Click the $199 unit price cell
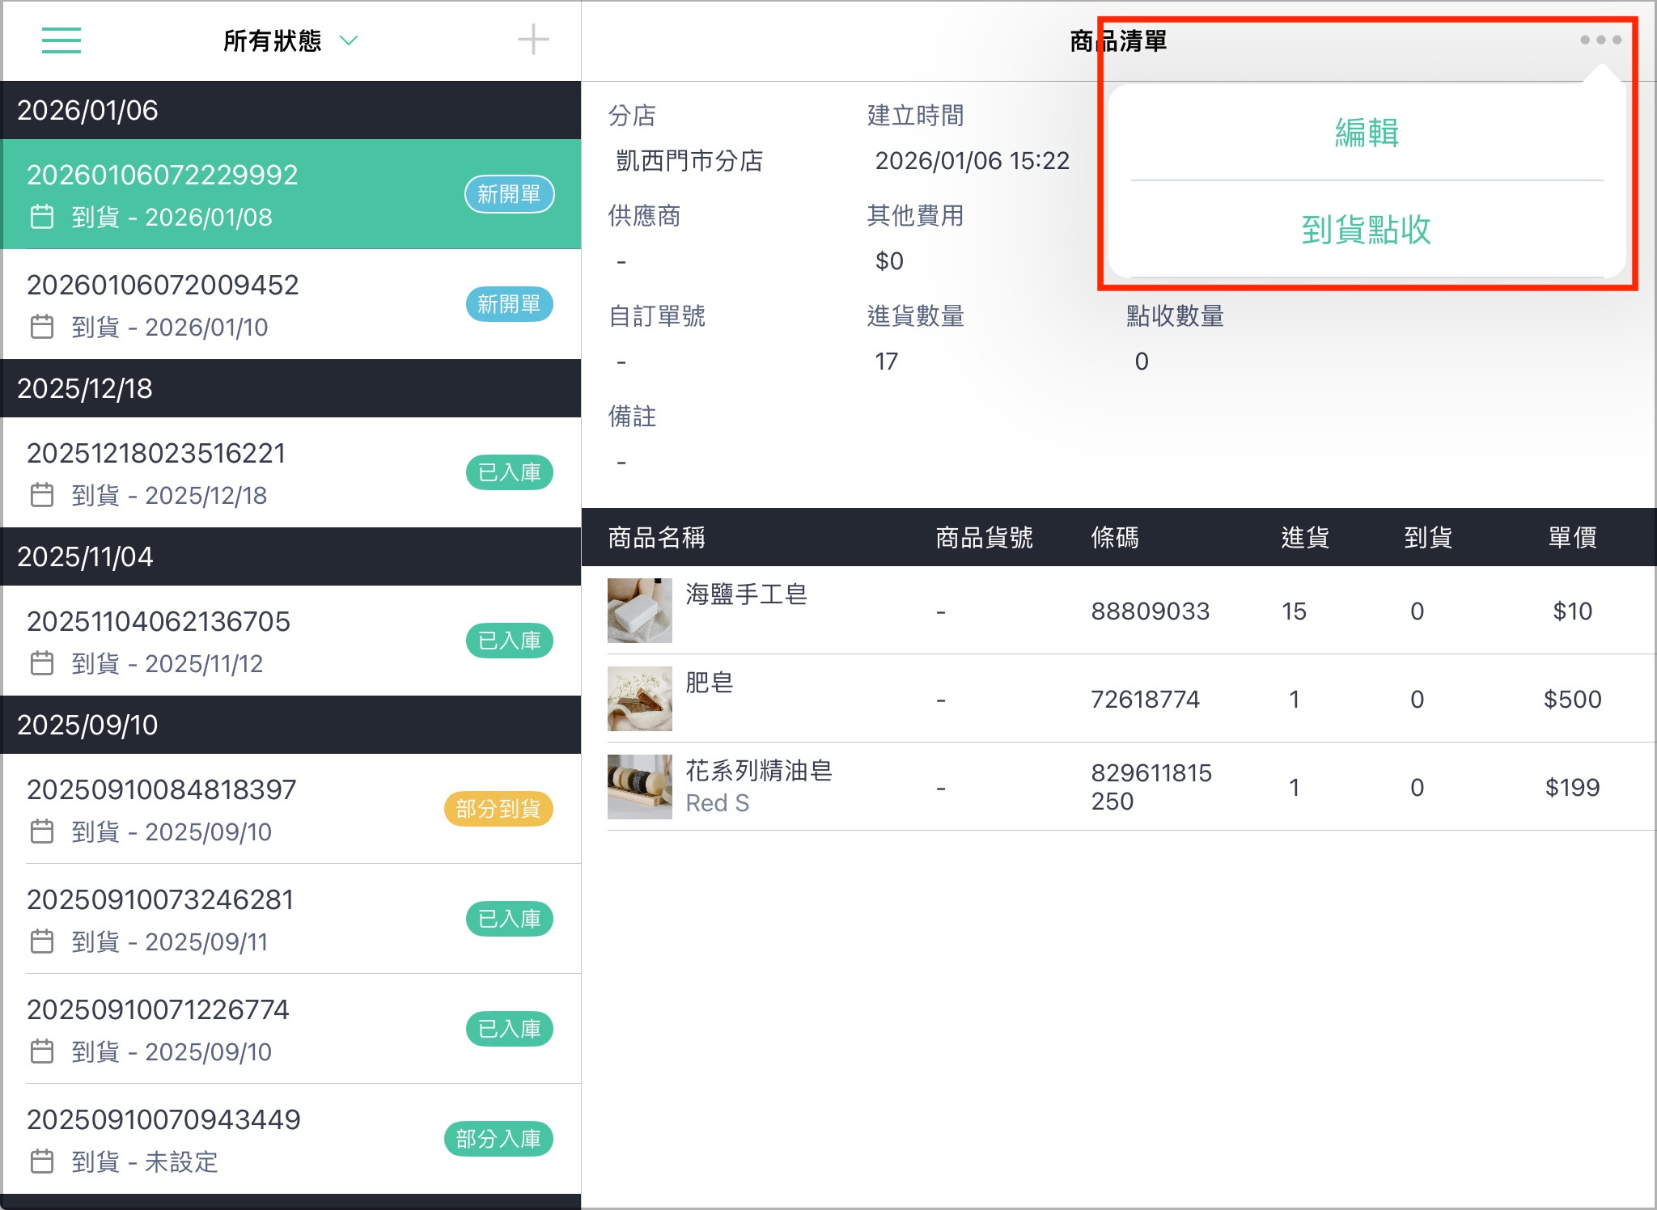Screen dimensions: 1657x1210 click(x=1572, y=788)
